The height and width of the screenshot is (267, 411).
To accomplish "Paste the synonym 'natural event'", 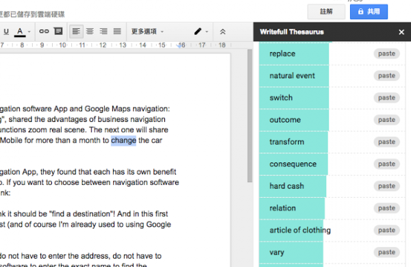I will click(386, 76).
